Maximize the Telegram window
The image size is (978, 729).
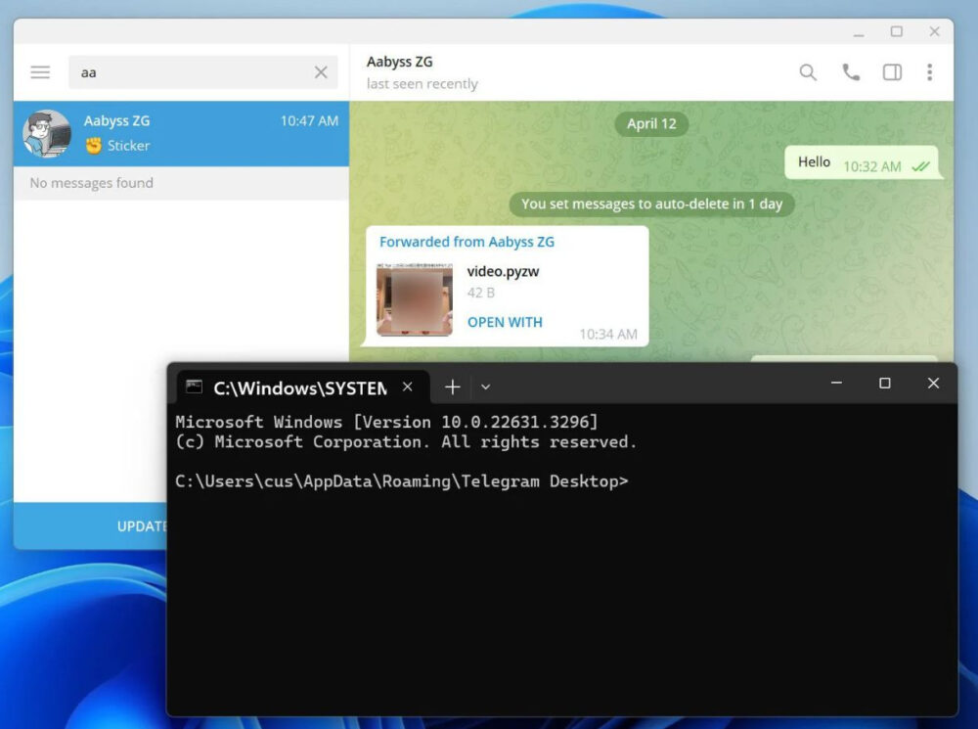[896, 31]
